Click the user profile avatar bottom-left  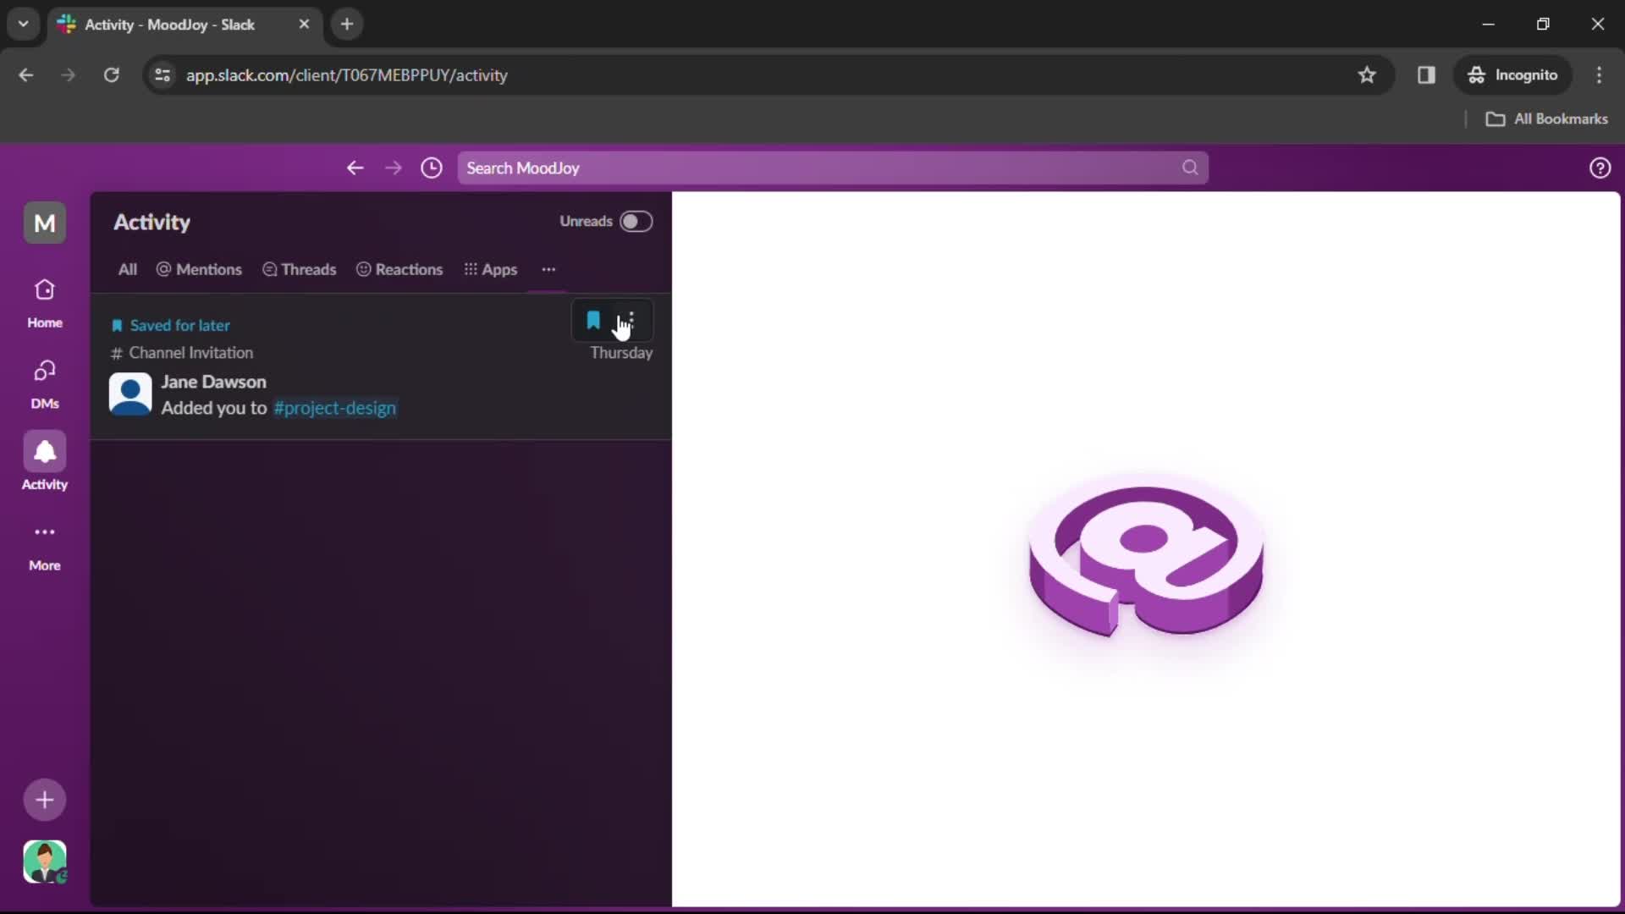click(45, 861)
